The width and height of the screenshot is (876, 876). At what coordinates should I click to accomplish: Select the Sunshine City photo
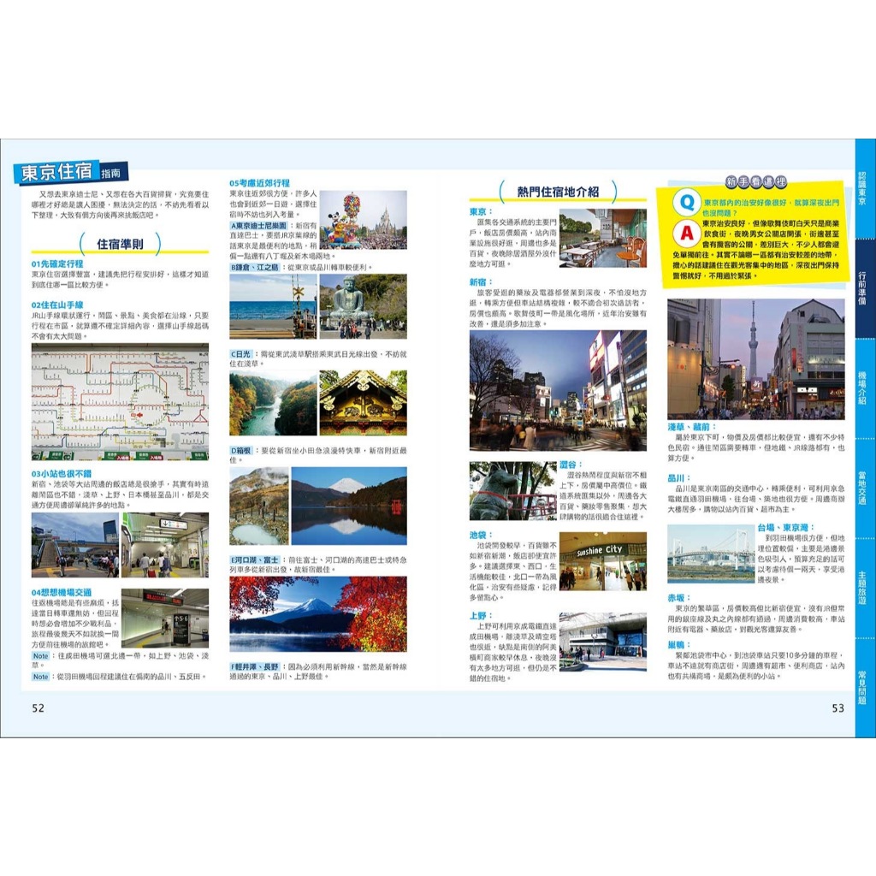pos(602,561)
